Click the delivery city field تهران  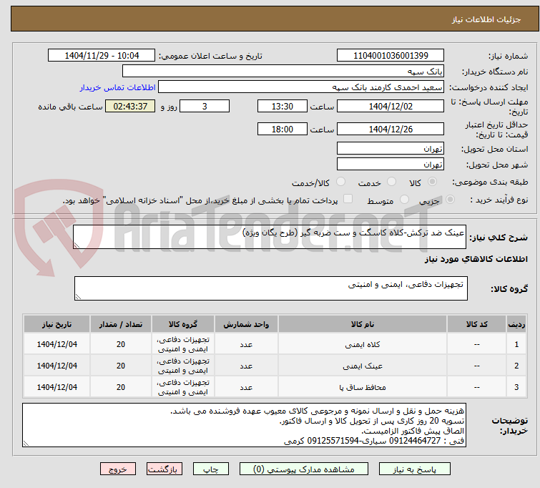[391, 165]
